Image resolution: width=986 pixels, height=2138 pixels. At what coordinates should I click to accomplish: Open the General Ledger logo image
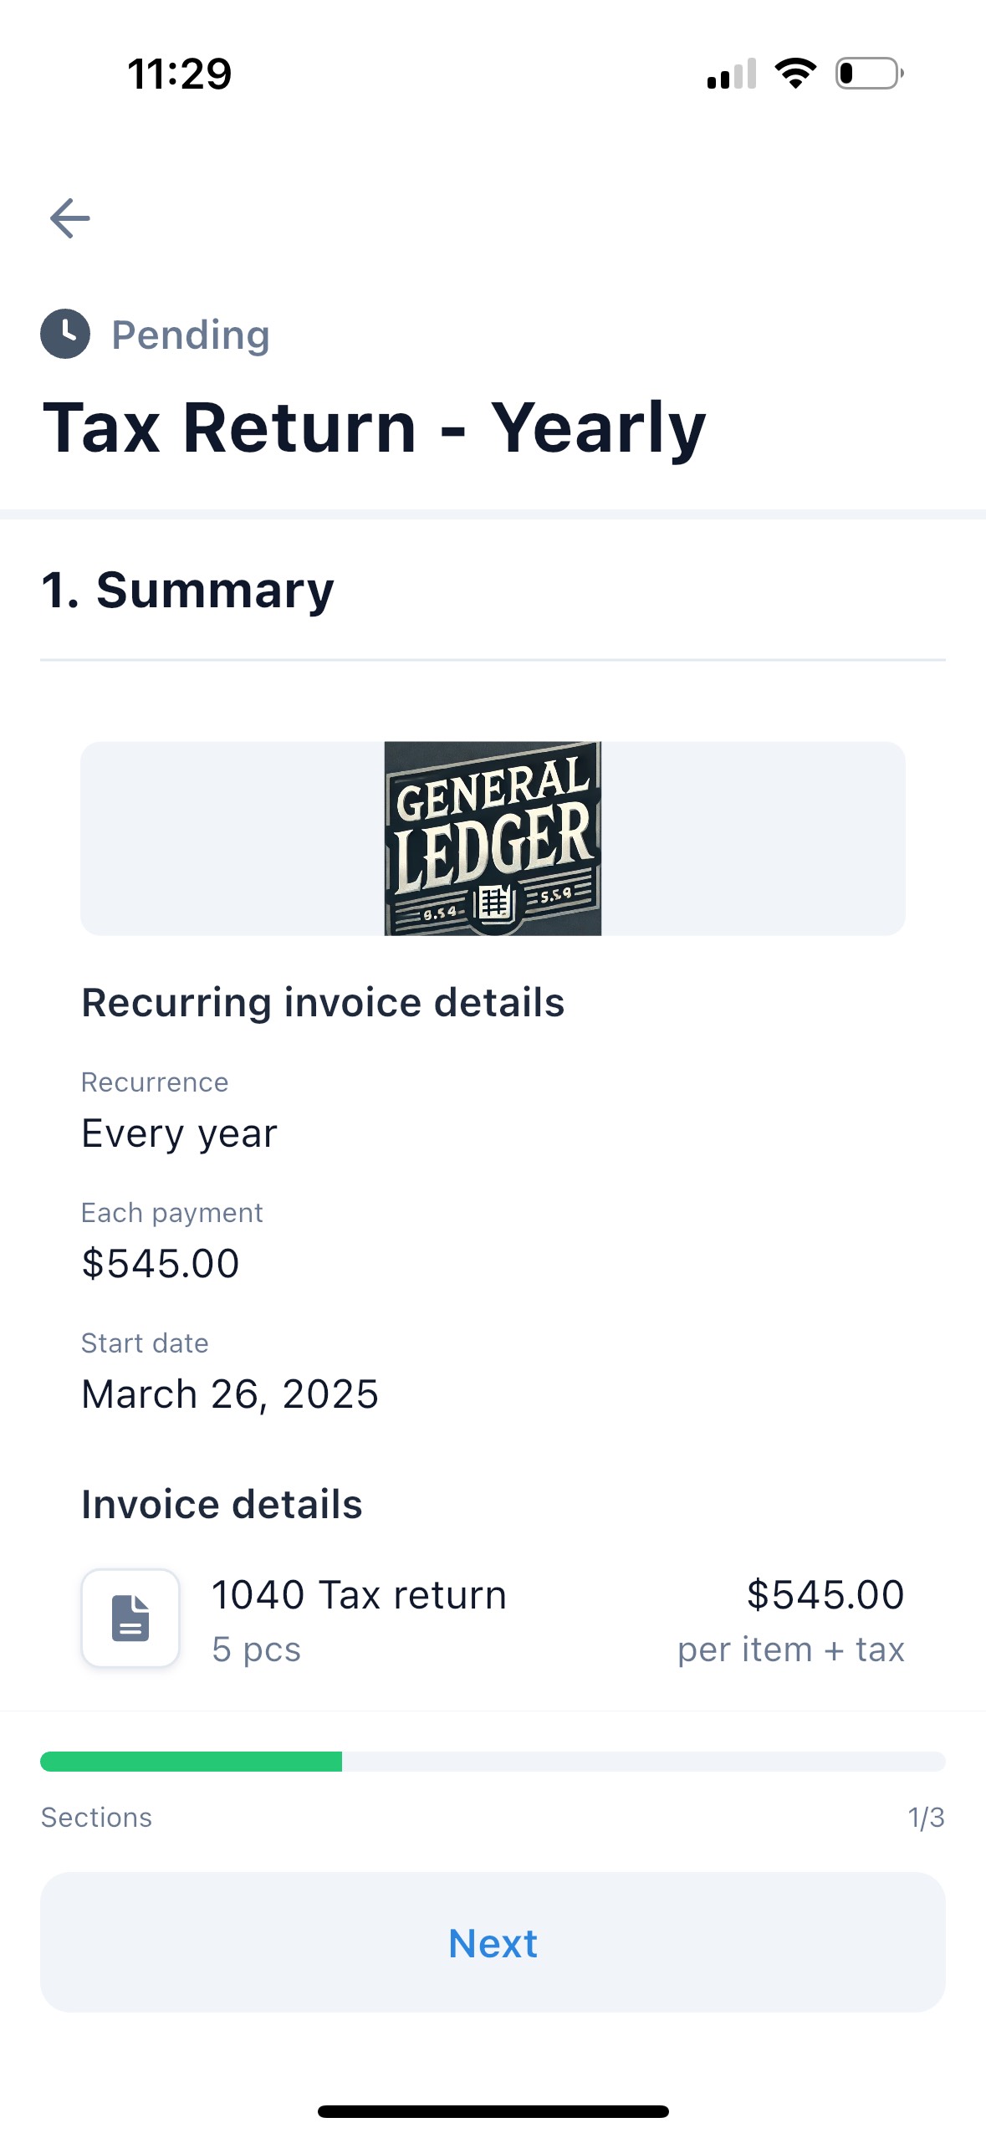tap(493, 838)
